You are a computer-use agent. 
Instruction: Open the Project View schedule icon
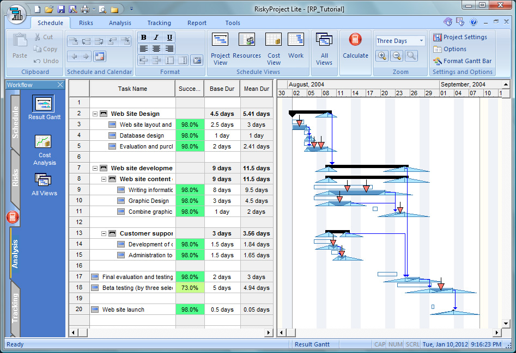220,41
